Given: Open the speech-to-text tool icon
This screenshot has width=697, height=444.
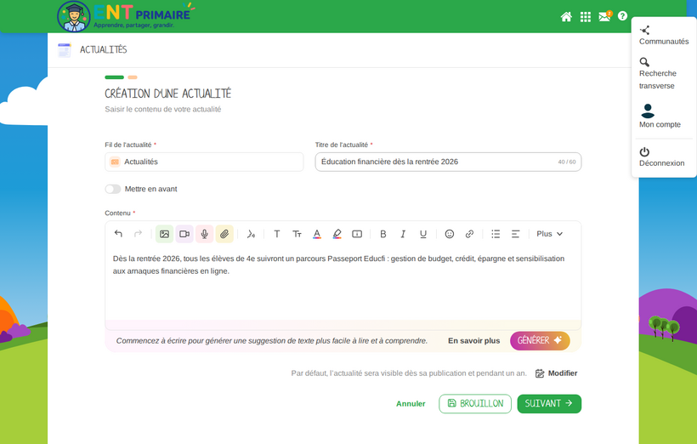Looking at the screenshot, I should coord(251,234).
